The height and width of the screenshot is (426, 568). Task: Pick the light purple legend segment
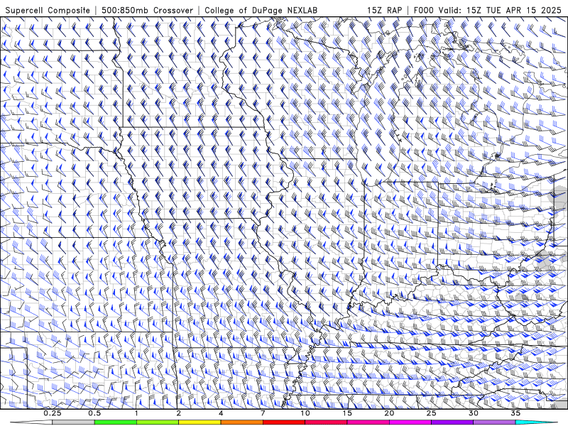tap(494, 422)
